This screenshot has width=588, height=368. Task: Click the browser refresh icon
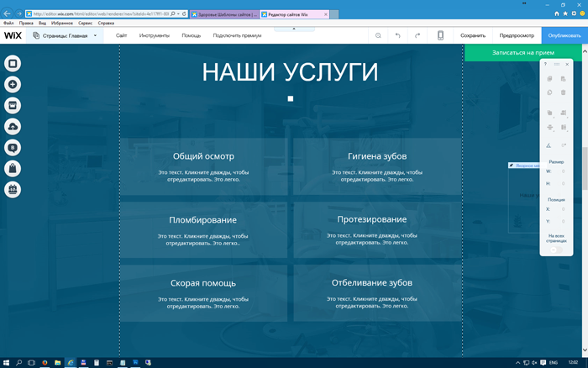(184, 14)
